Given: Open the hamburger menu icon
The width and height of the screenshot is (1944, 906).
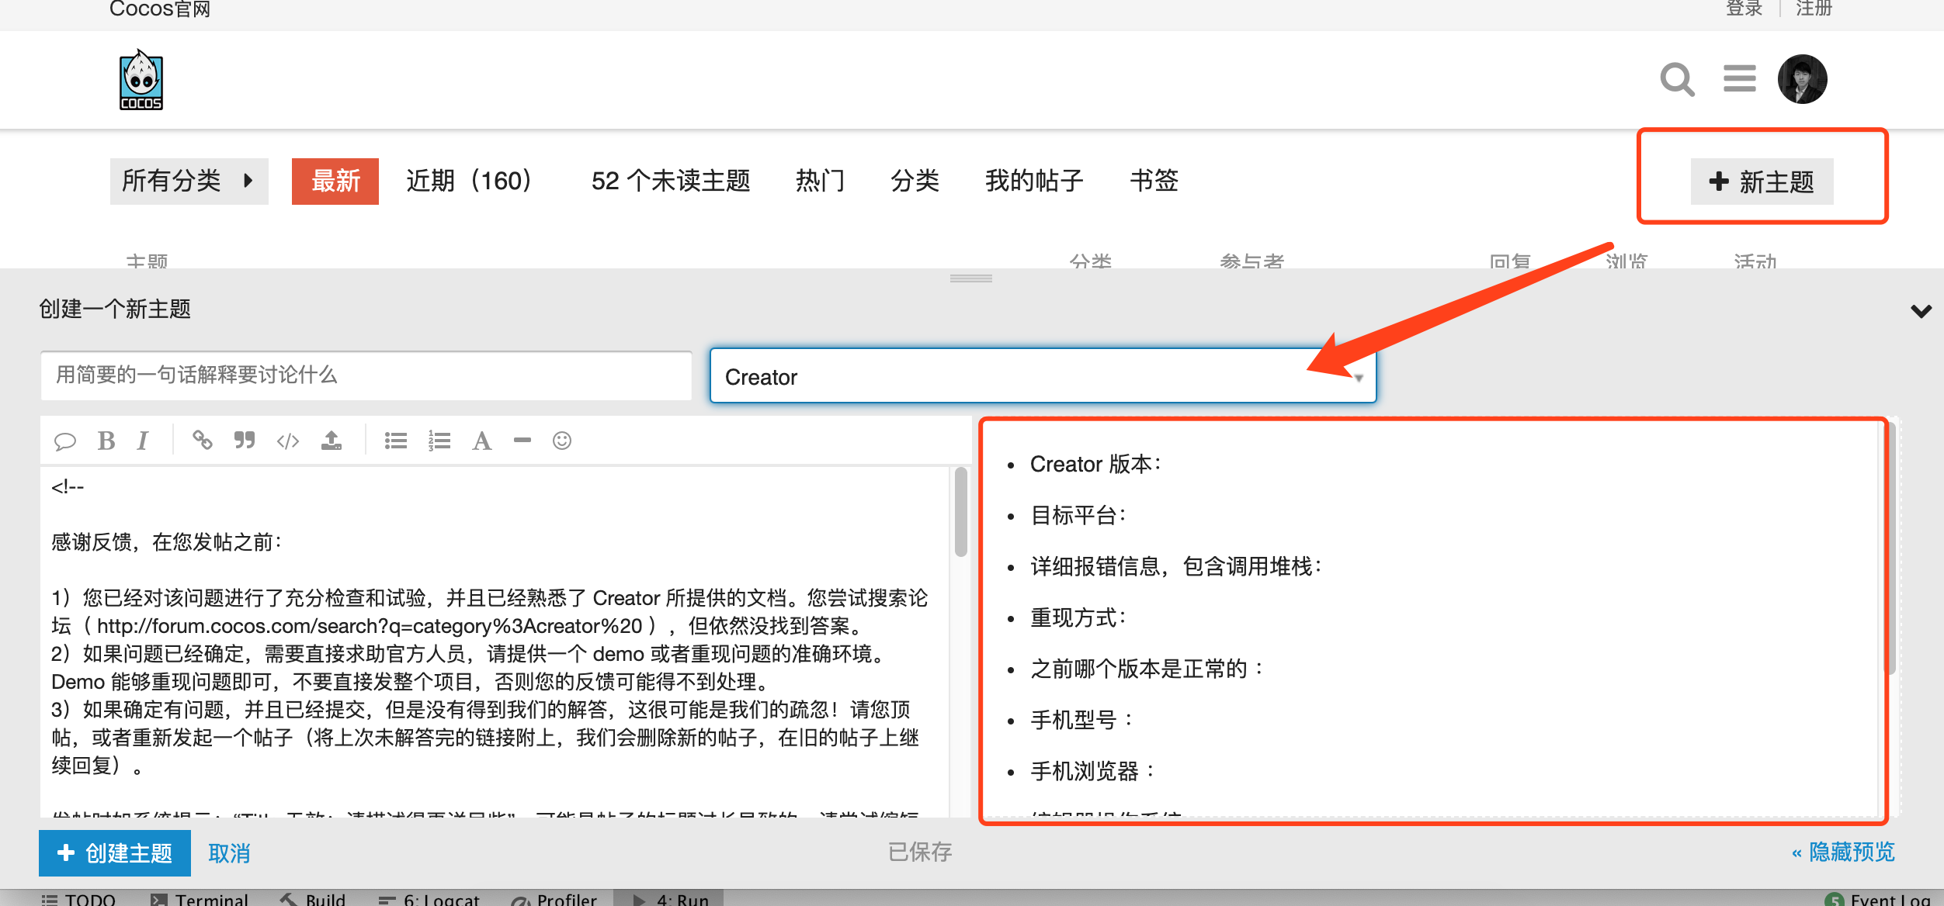Looking at the screenshot, I should tap(1739, 79).
